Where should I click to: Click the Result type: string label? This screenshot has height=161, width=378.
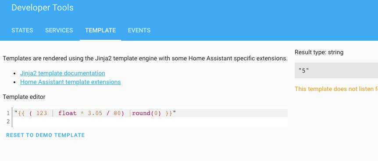click(x=319, y=52)
